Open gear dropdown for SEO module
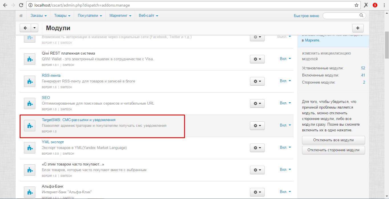389x199 pixels. tap(257, 103)
